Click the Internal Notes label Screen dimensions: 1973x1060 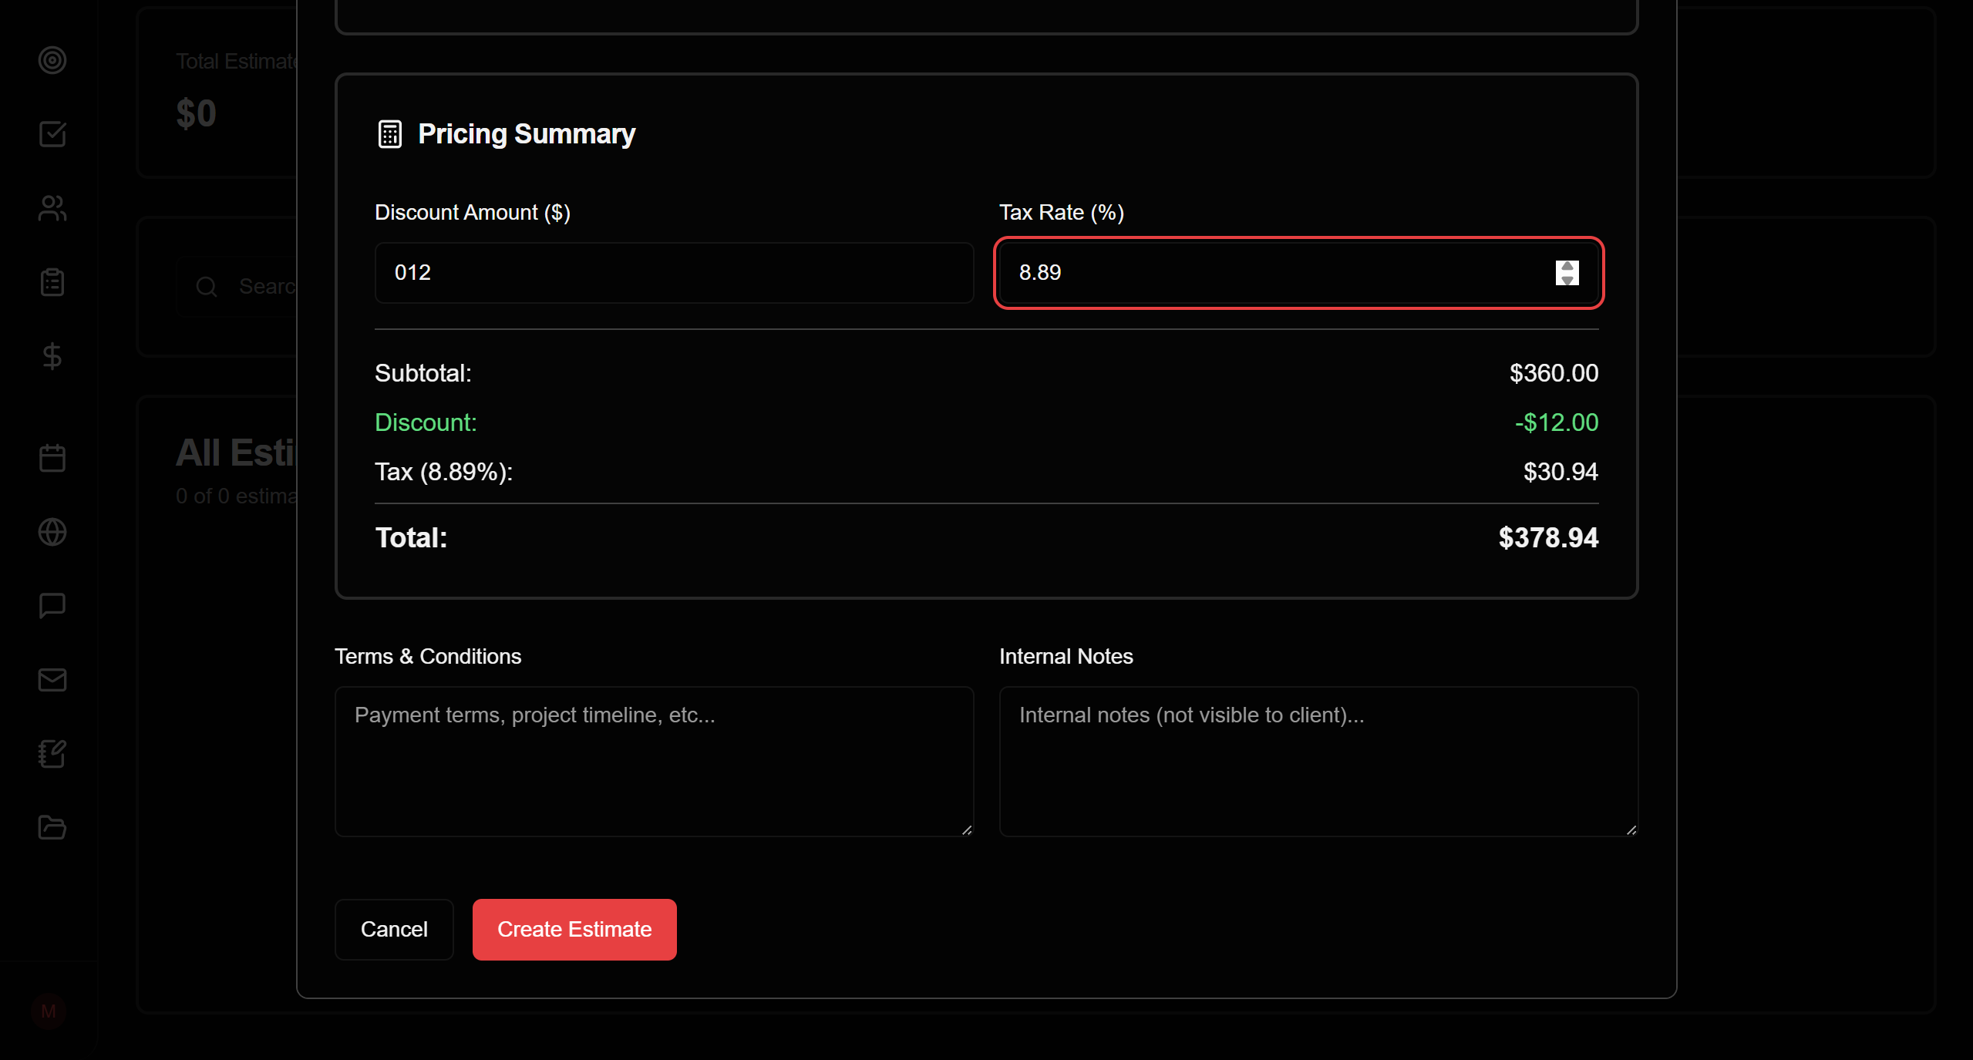(x=1066, y=657)
